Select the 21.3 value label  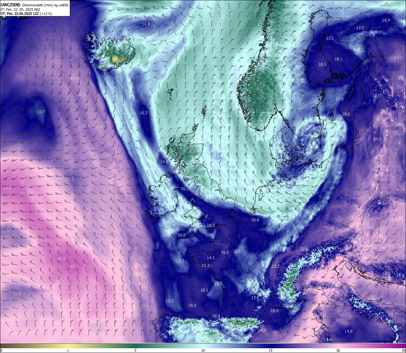tap(70, 179)
